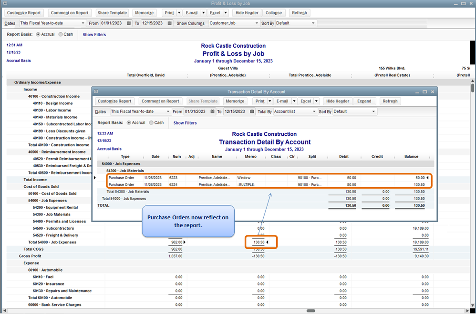This screenshot has width=476, height=314.
Task: Open system menu icon of Transaction Detail window
Action: tap(96, 91)
